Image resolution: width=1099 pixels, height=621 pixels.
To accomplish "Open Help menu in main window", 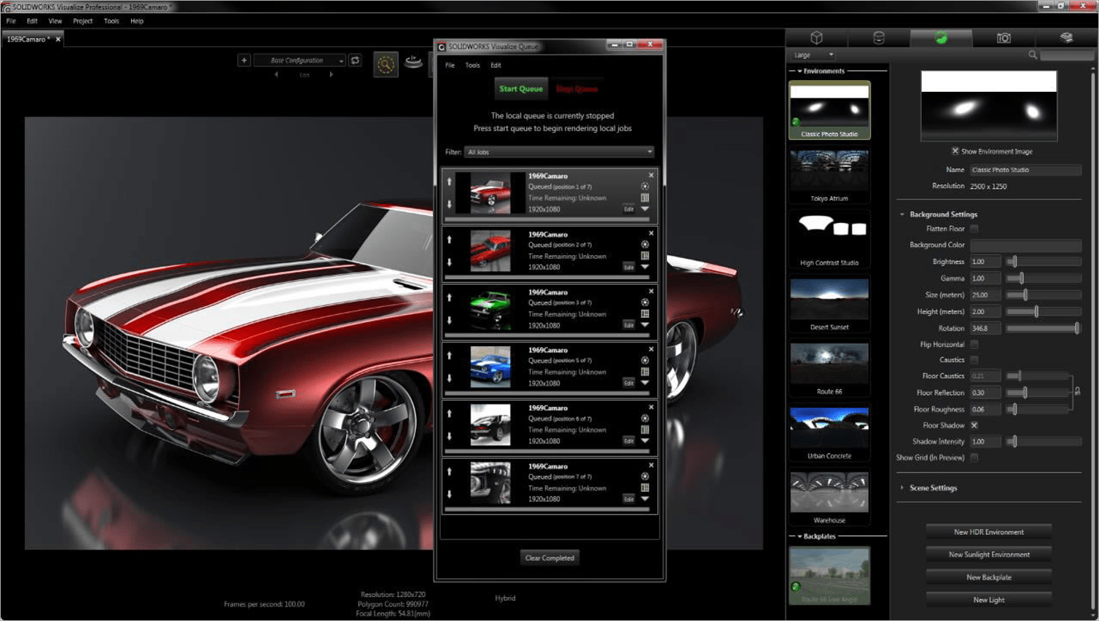I will [137, 21].
